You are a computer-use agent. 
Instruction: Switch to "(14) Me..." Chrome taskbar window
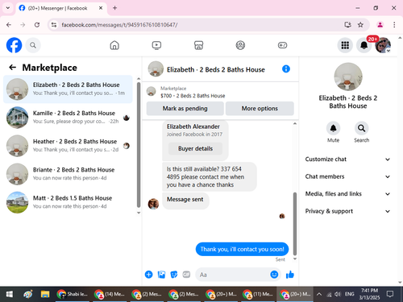point(110,294)
